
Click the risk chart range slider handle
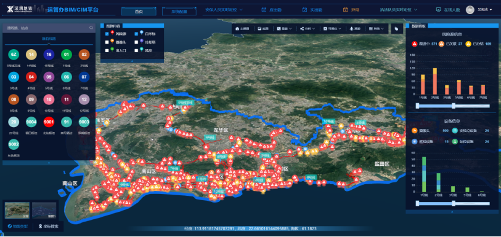(454, 106)
